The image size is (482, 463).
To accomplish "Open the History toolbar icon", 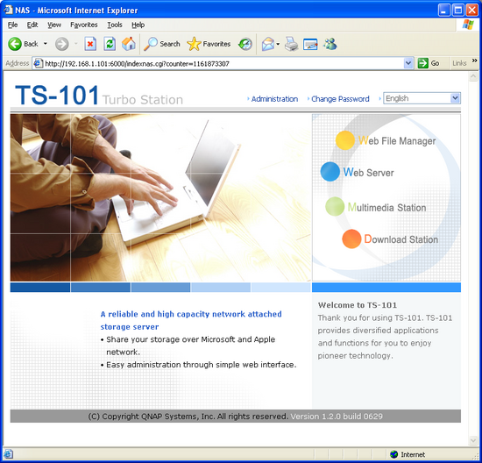I will coord(245,44).
